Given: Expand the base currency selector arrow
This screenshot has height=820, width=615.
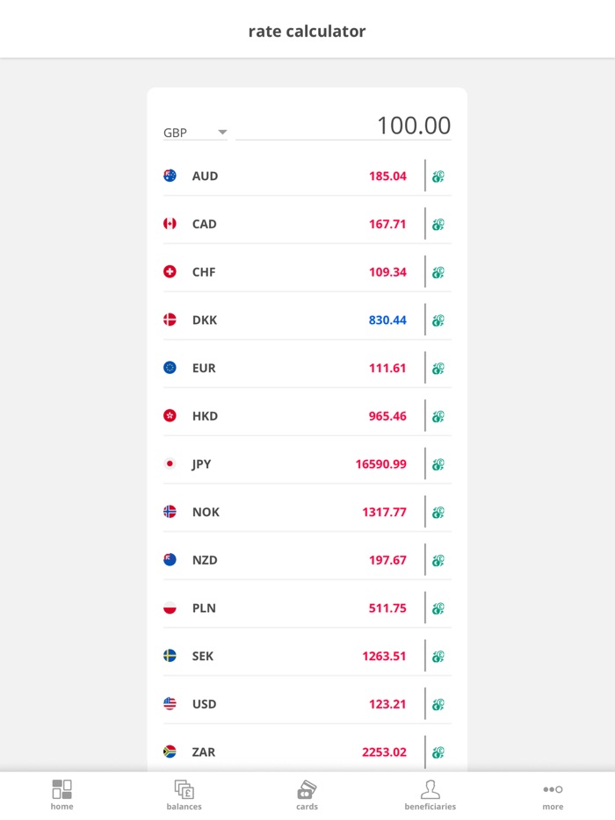Looking at the screenshot, I should 222,131.
